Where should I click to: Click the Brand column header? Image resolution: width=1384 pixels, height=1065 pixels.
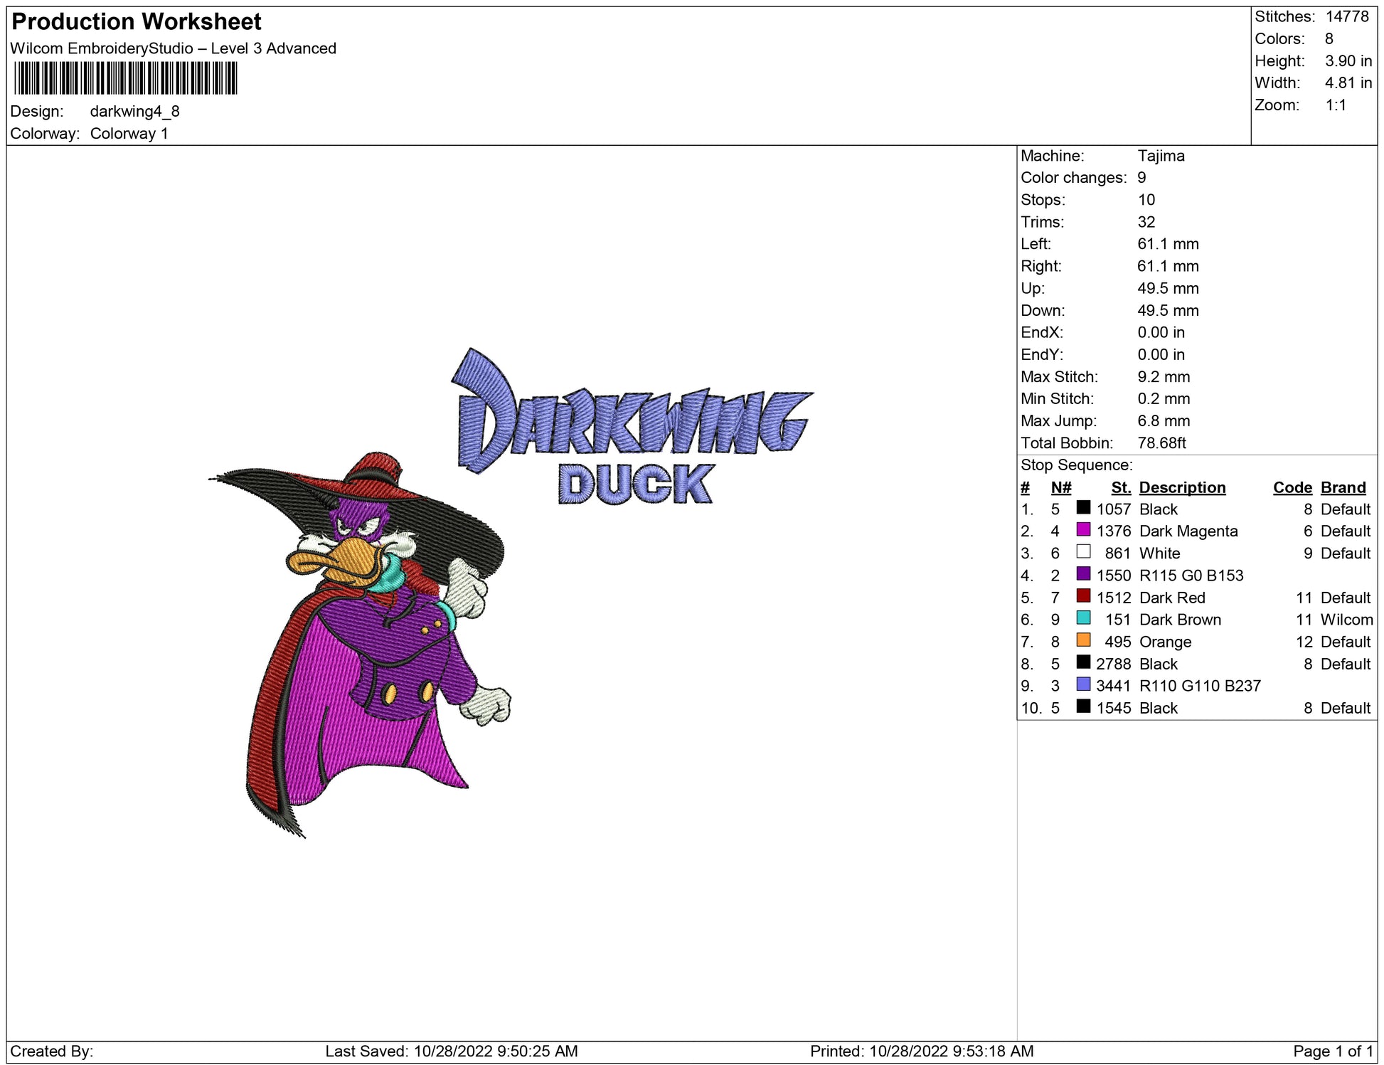pyautogui.click(x=1343, y=487)
